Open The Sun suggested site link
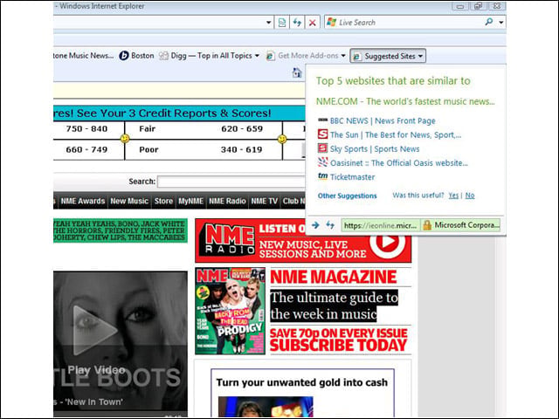The height and width of the screenshot is (419, 559). tap(396, 134)
